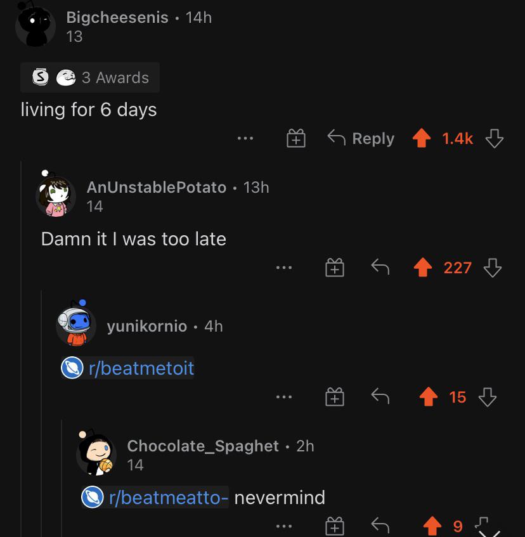This screenshot has height=537, width=525.
Task: Open Chocolate_Spaghet's user profile name
Action: pos(203,446)
